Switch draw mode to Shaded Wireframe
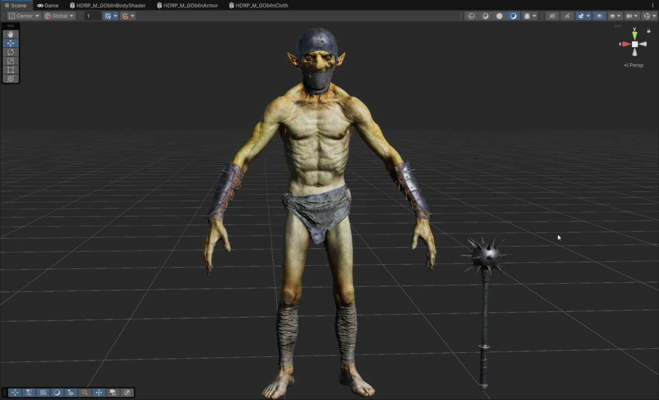 pyautogui.click(x=485, y=16)
